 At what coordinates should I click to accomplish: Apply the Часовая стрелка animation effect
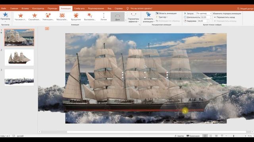tap(21, 17)
